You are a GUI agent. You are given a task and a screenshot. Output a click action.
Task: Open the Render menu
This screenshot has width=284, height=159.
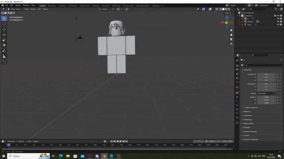[18, 5]
